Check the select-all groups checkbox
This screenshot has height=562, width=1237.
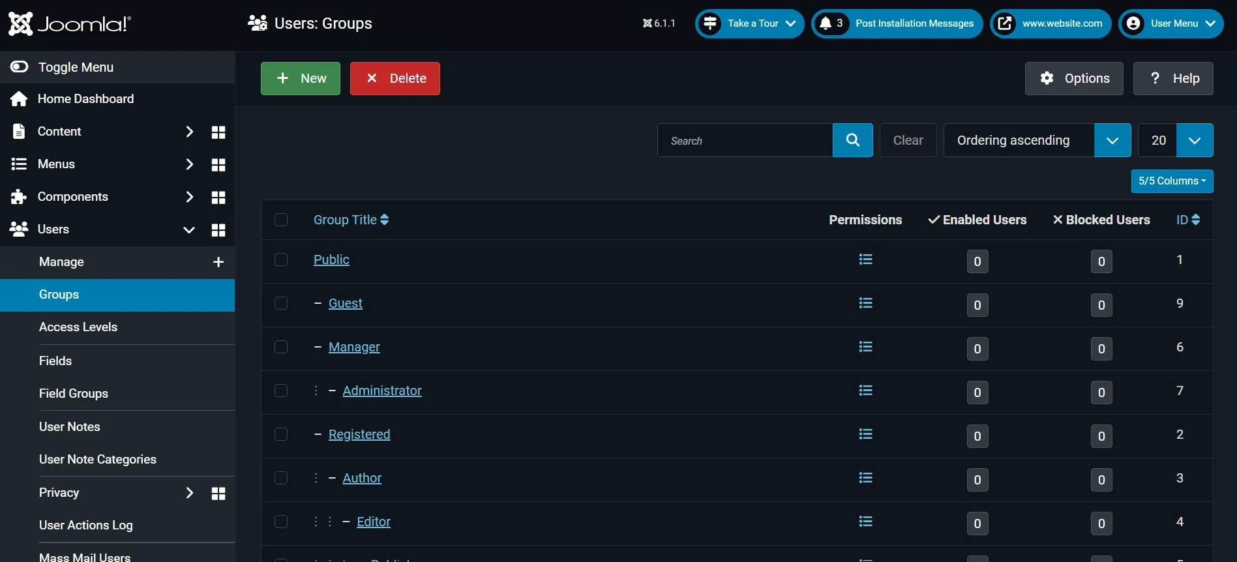point(281,220)
